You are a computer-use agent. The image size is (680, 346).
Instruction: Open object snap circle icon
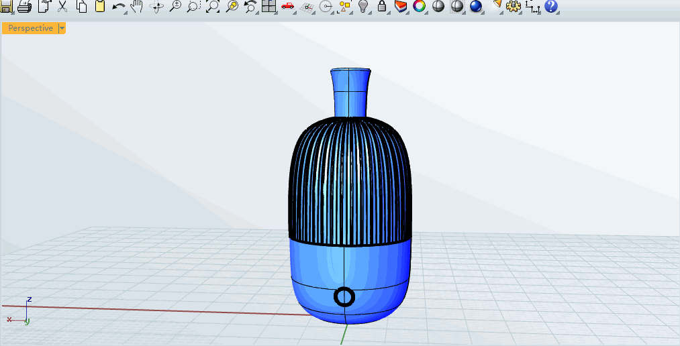[x=326, y=6]
